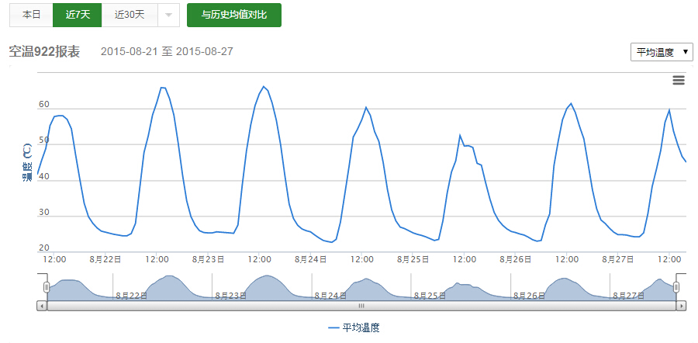Open the chart hamburger context menu
The width and height of the screenshot is (698, 343).
pyautogui.click(x=679, y=80)
